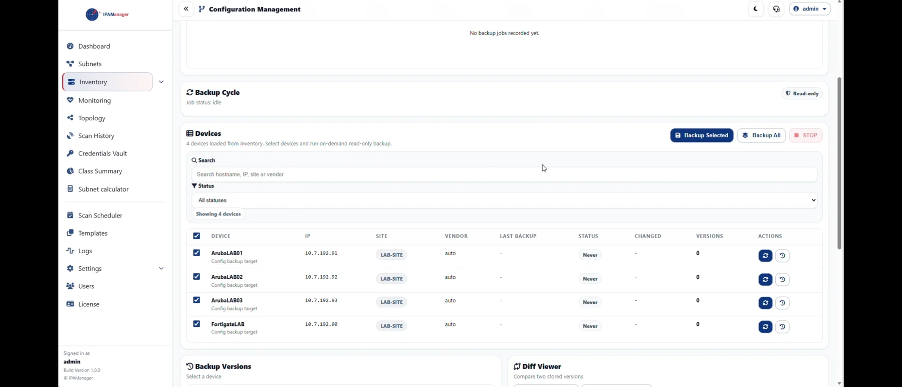Run backup for ArubaLAB02 sync icon

pyautogui.click(x=765, y=279)
